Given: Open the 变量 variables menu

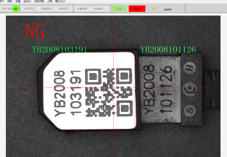Looking at the screenshot, I should pos(18,1).
